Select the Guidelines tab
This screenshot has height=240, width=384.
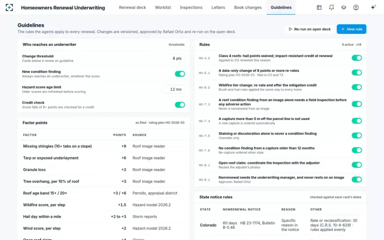[281, 7]
